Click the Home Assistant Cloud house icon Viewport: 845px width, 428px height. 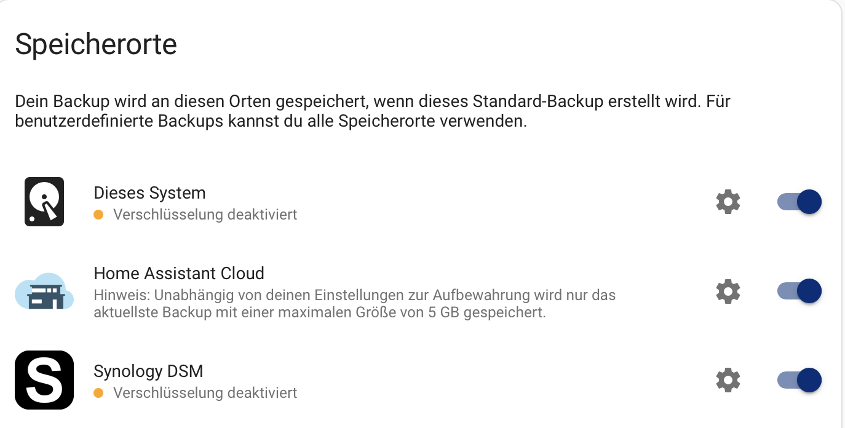click(44, 291)
